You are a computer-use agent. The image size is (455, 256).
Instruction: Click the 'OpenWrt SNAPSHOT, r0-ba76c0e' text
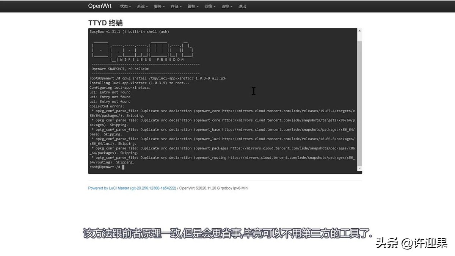click(120, 69)
